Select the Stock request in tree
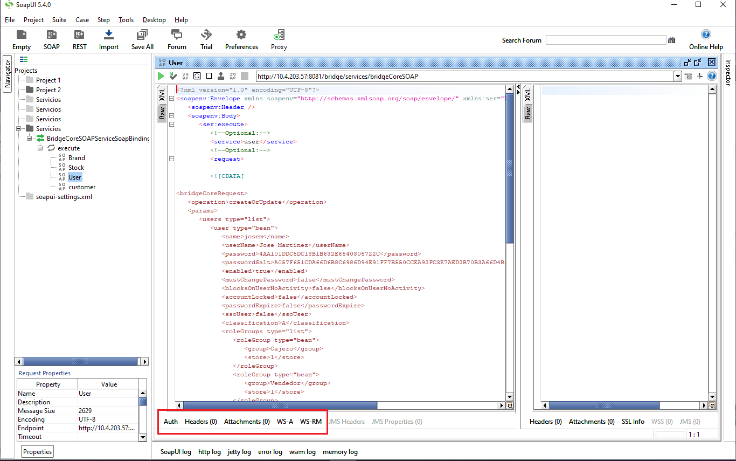Viewport: 736px width, 461px height. (x=76, y=168)
